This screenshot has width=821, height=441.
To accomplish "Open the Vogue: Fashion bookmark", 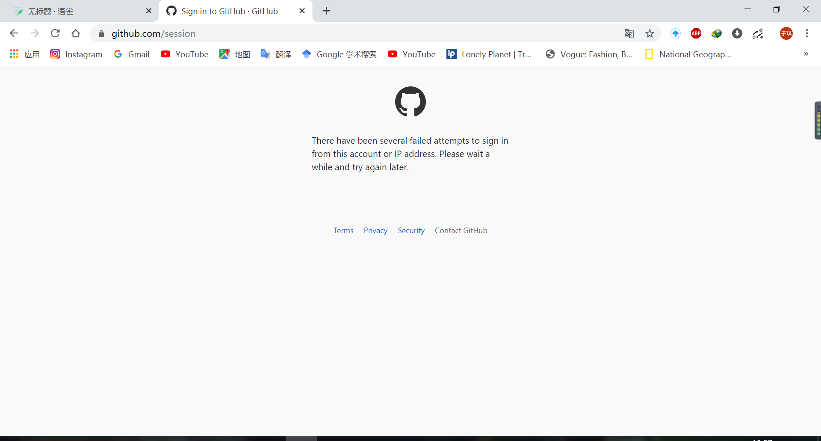I will tap(589, 54).
